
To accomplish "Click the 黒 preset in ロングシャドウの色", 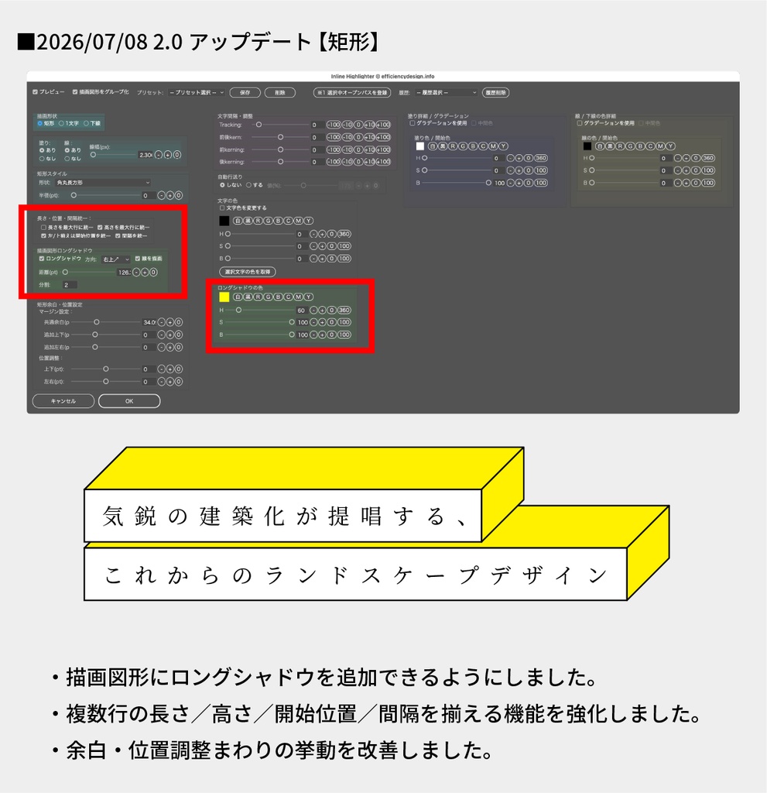I will (248, 297).
